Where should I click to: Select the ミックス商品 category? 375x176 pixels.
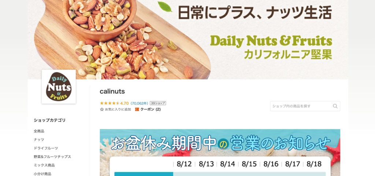pos(44,165)
